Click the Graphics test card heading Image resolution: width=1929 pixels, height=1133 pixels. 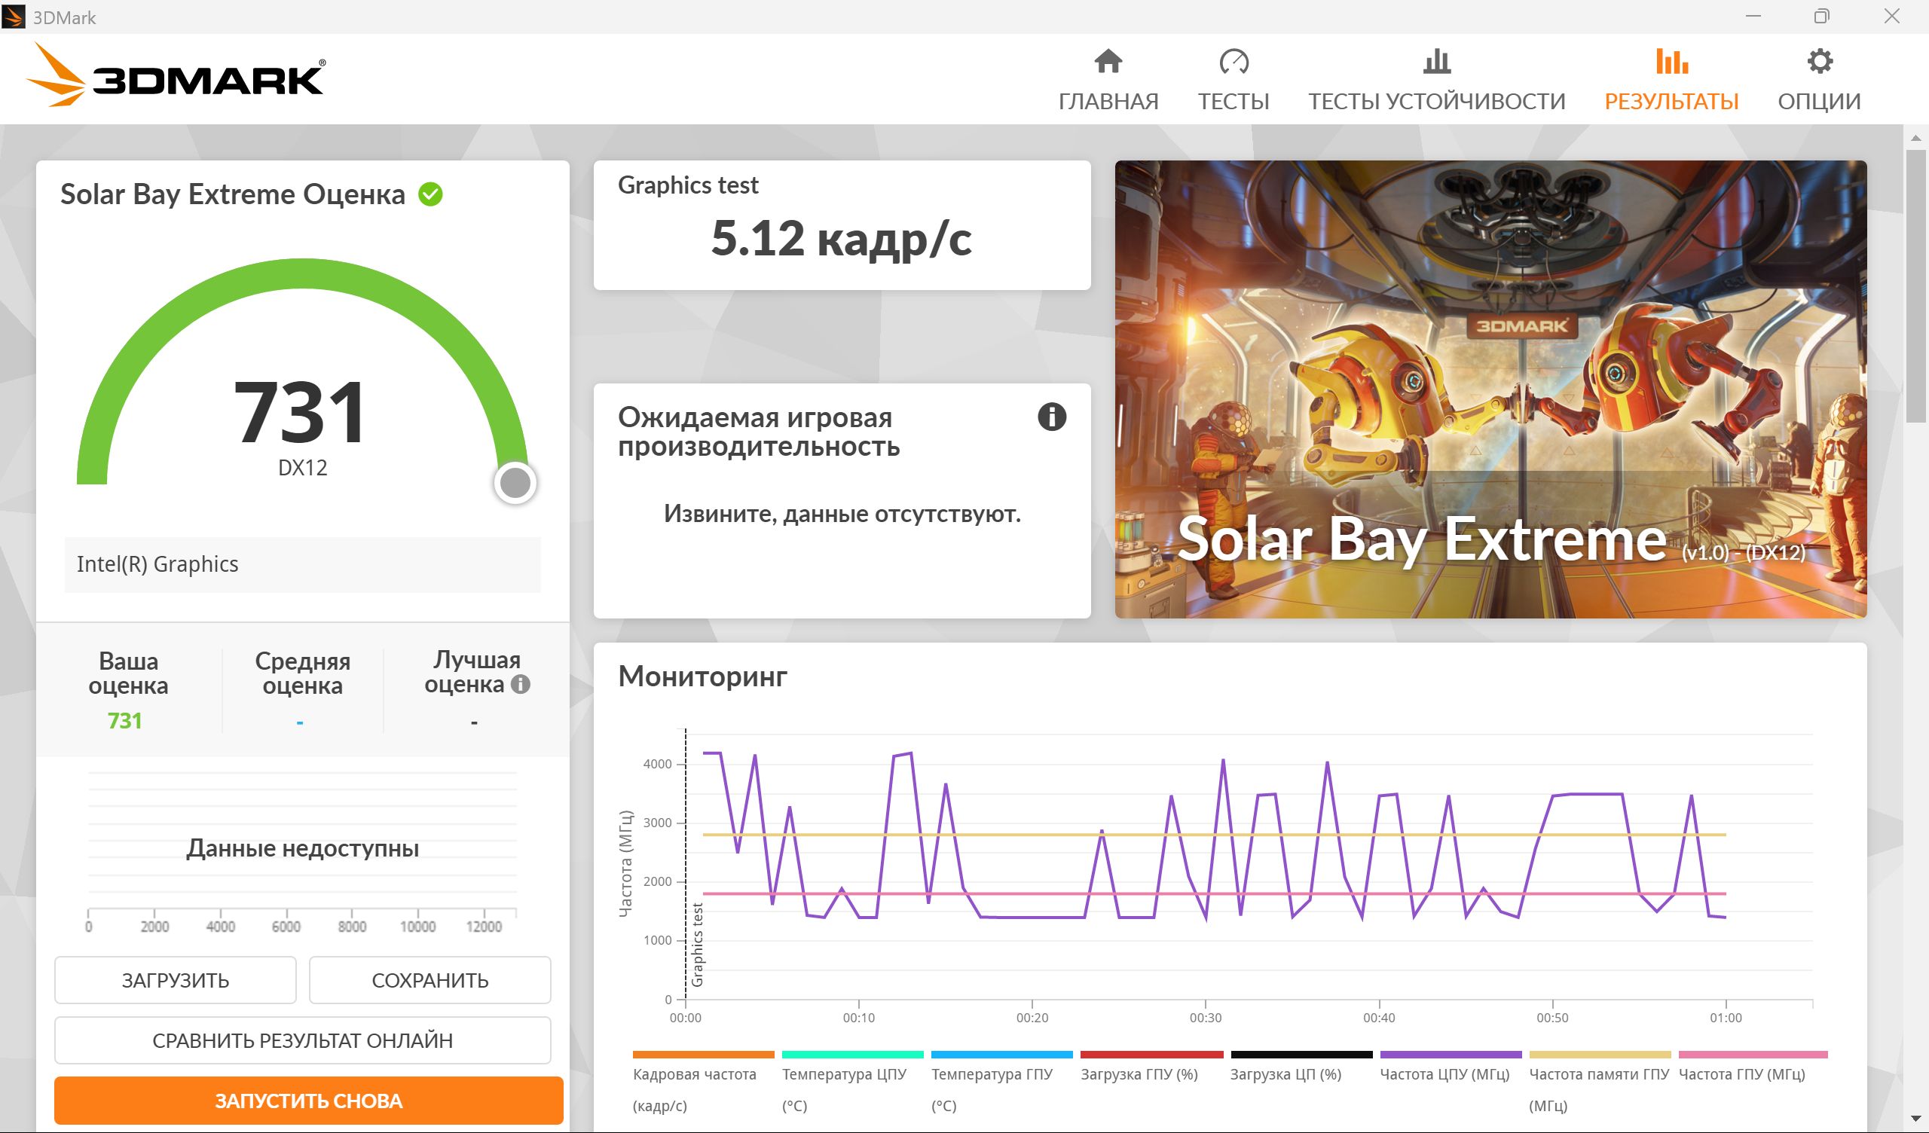pyautogui.click(x=688, y=185)
